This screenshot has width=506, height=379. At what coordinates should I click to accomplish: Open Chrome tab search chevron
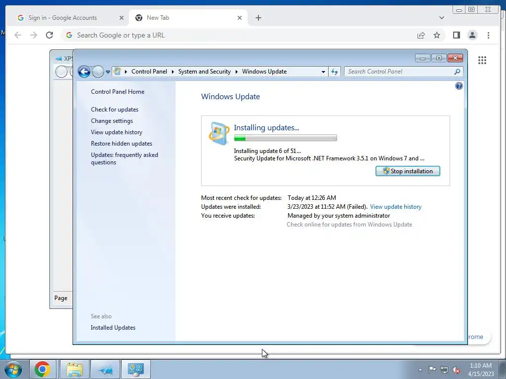click(x=441, y=18)
